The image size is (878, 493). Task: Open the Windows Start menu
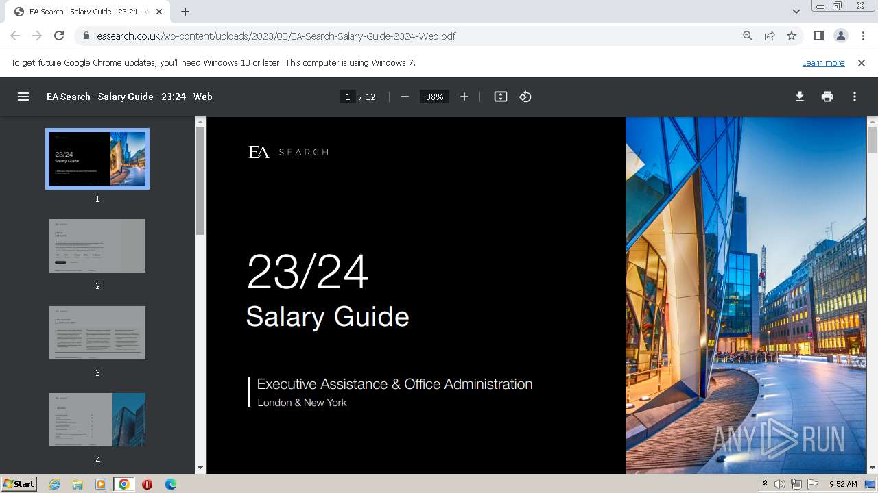[x=19, y=483]
